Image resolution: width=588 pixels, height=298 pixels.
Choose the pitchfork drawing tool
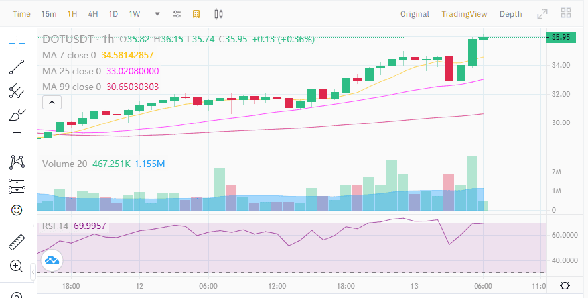pyautogui.click(x=17, y=91)
